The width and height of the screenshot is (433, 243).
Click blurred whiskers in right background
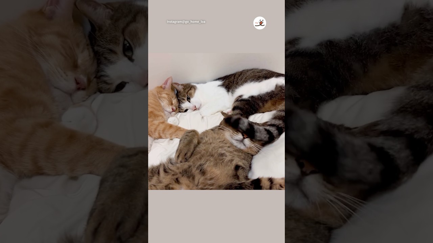[x=342, y=202]
